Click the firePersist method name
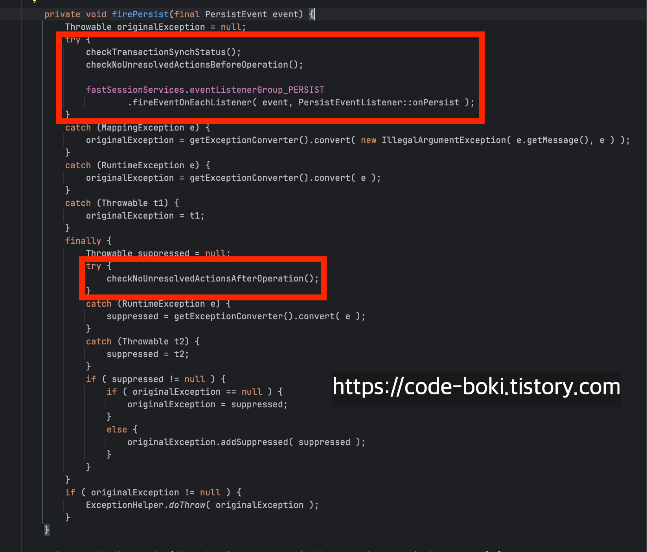The height and width of the screenshot is (552, 647). click(x=140, y=14)
